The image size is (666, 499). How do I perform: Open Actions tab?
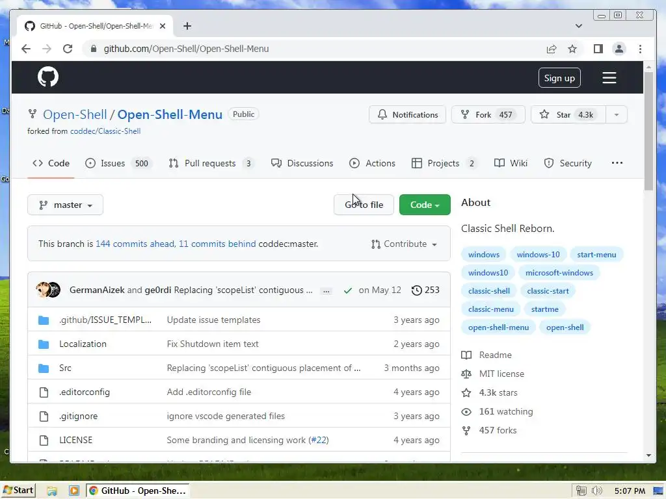pyautogui.click(x=372, y=163)
